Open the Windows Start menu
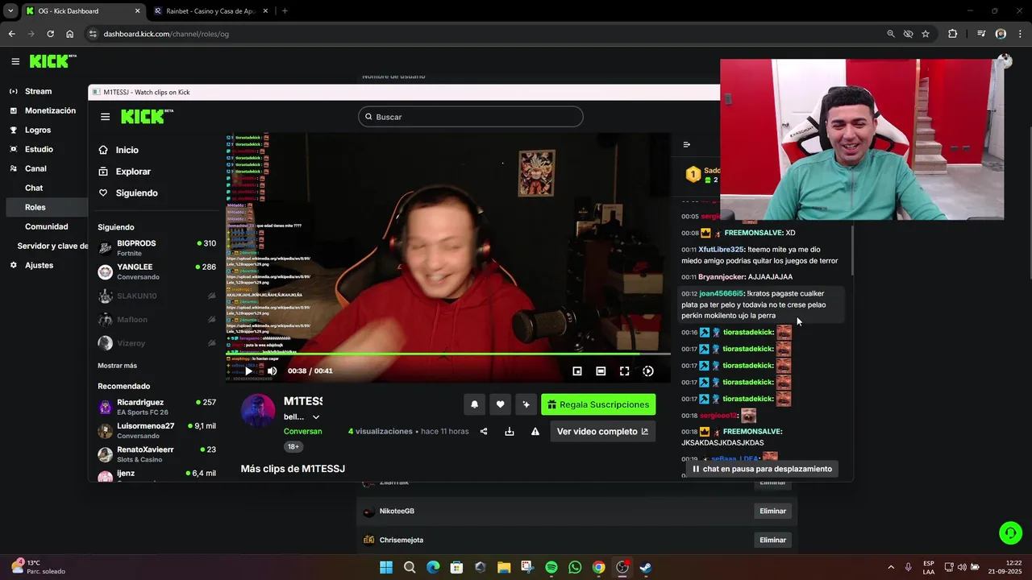The image size is (1032, 580). (386, 567)
